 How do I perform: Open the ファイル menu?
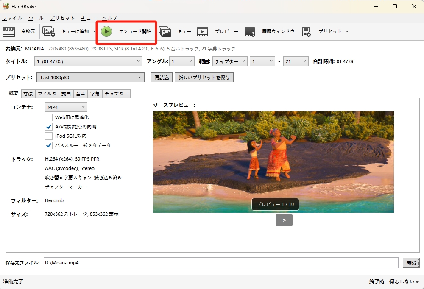[12, 18]
